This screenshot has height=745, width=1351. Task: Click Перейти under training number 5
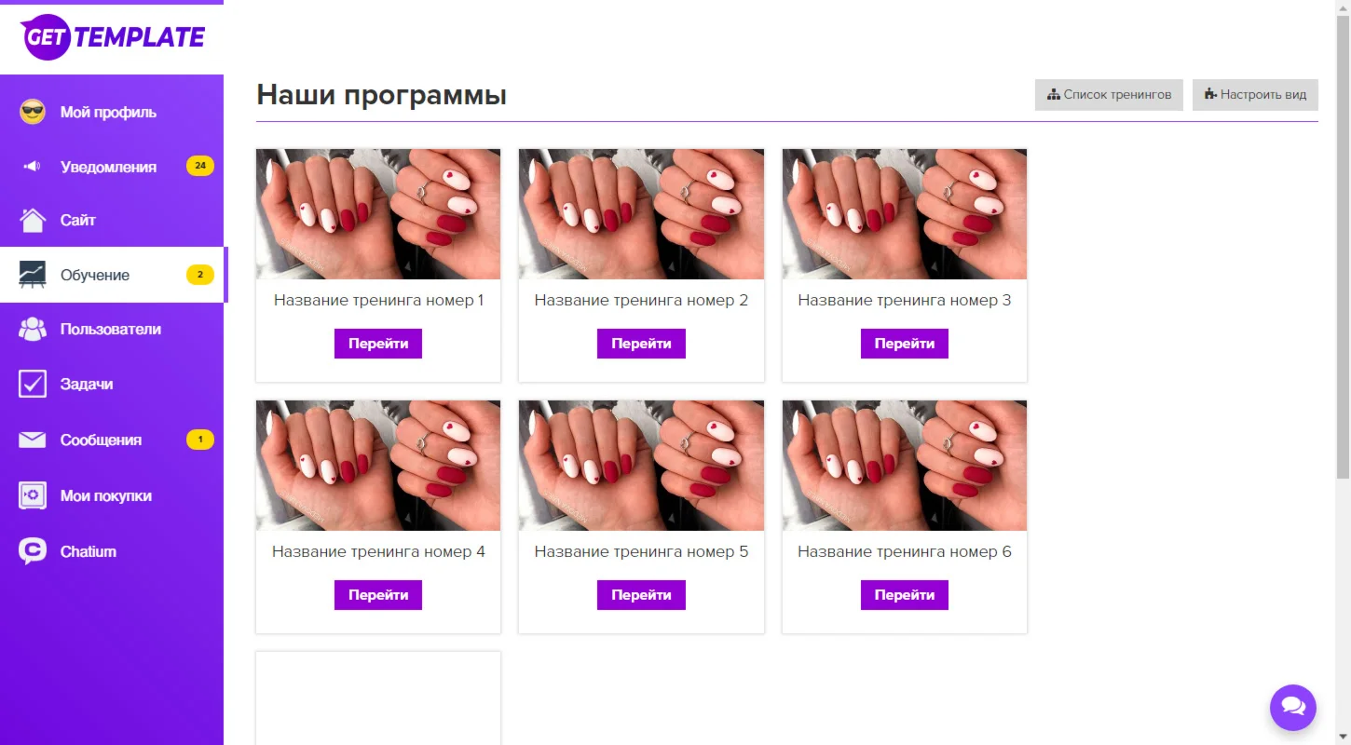pos(641,595)
